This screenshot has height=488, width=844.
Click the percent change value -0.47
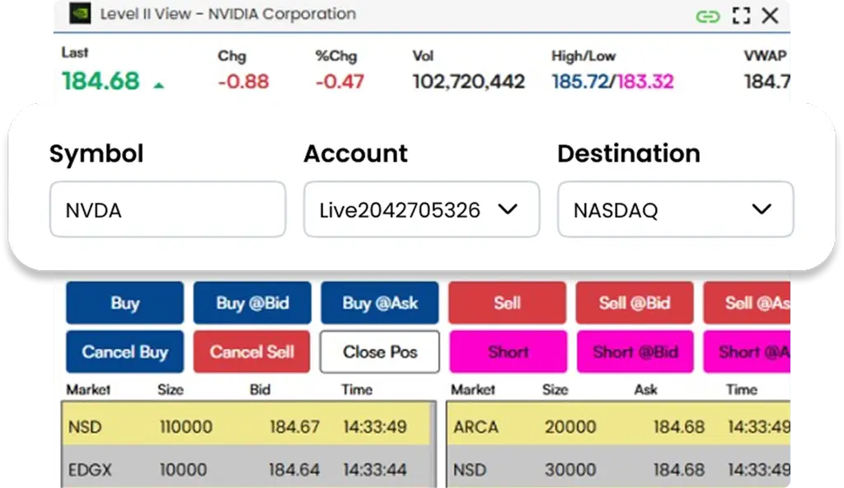click(340, 82)
